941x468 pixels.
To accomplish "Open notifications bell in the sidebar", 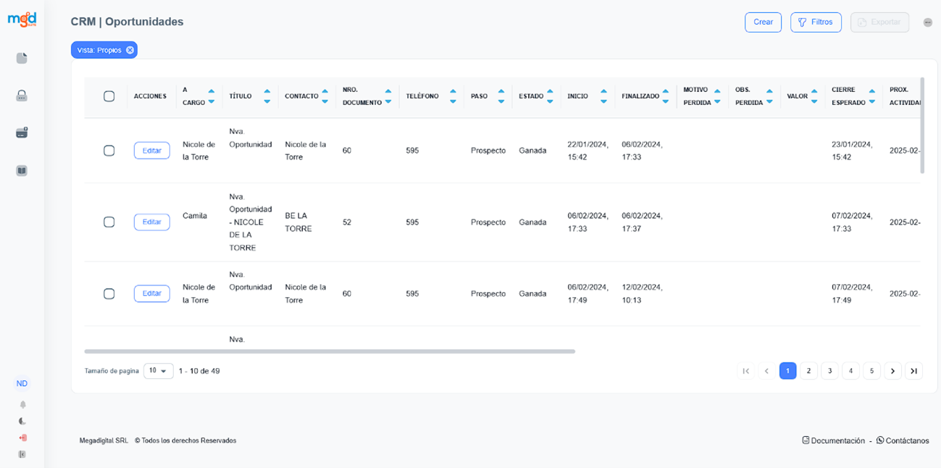I will coord(22,404).
